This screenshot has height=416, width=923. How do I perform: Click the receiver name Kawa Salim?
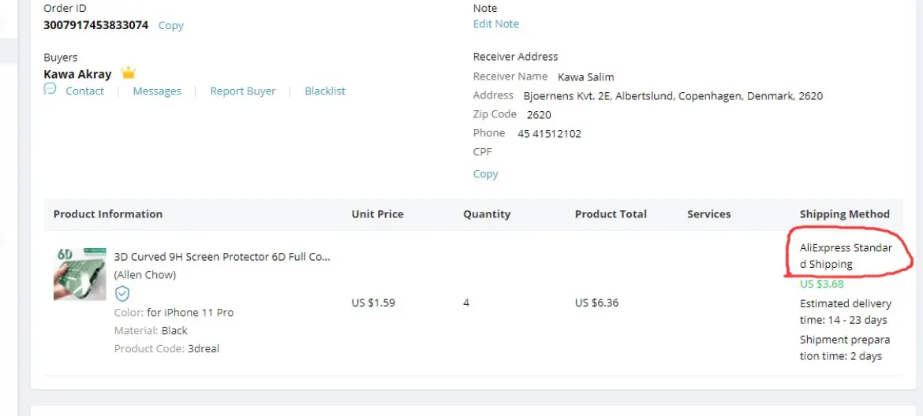(585, 77)
